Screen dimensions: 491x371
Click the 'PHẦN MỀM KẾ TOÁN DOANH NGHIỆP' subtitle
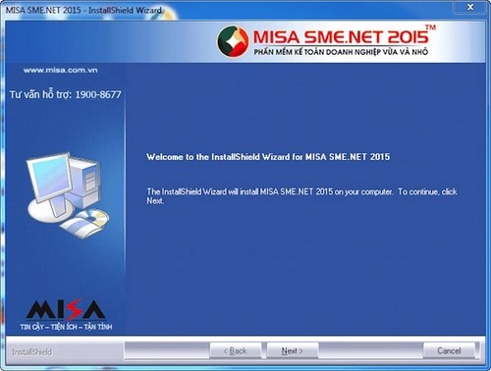point(341,52)
